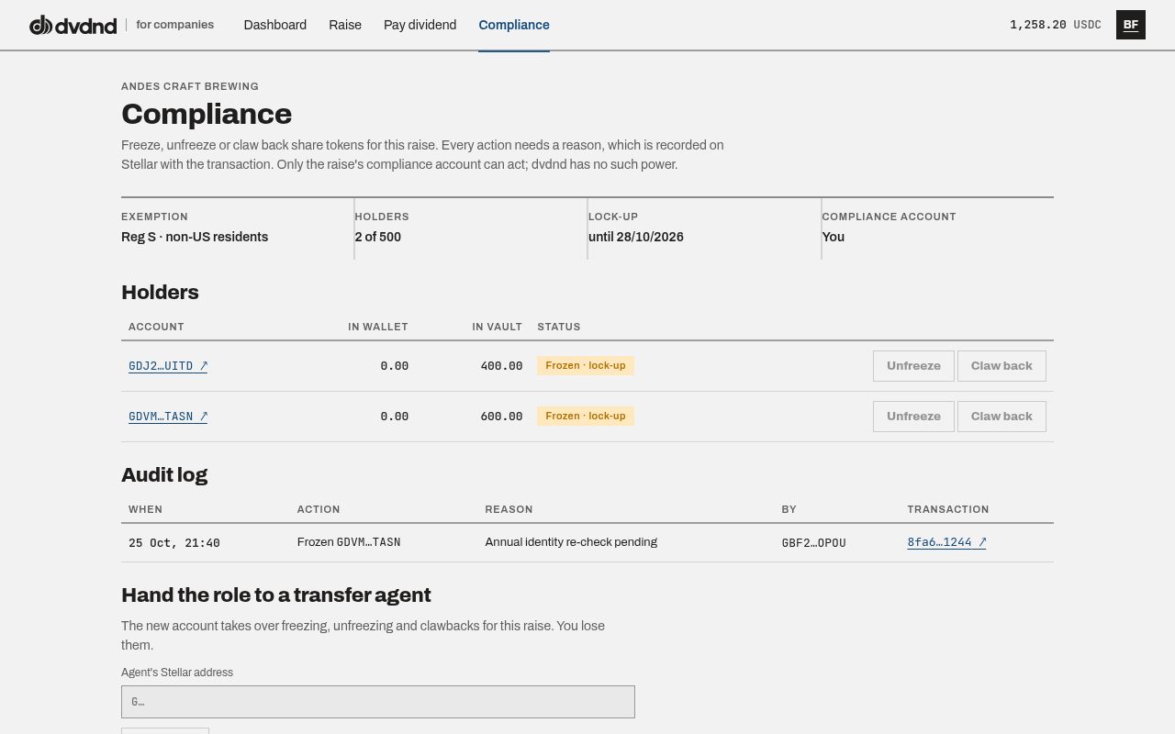Claw back from GDJ2…UITD holder

coord(1002,366)
